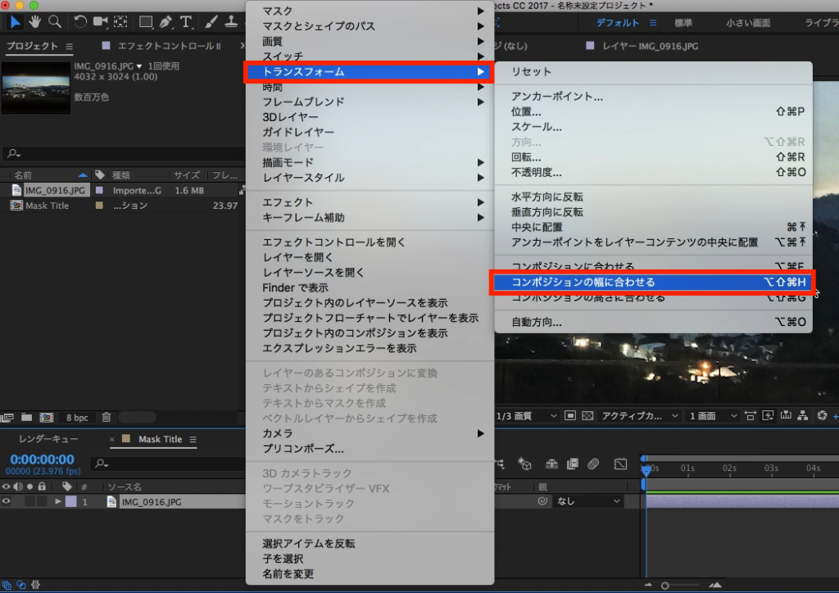Select the Hand tool in toolbar
Image resolution: width=839 pixels, height=593 pixels.
35,21
